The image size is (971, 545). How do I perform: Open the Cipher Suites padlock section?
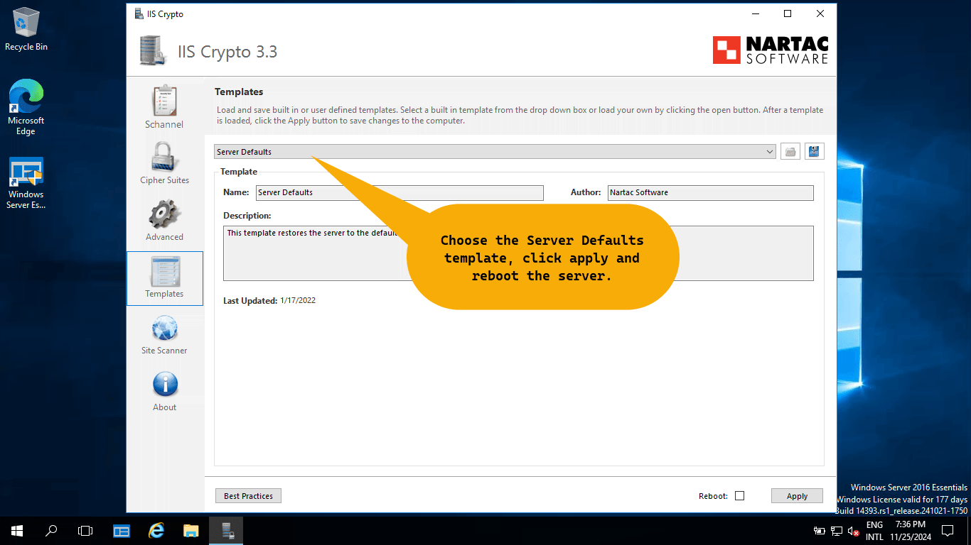pyautogui.click(x=164, y=164)
